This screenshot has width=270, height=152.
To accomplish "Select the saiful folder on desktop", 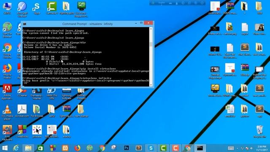I will point(51,111).
